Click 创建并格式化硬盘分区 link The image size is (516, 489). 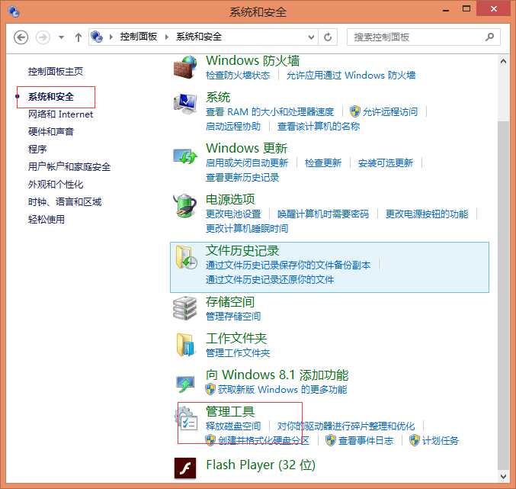(x=264, y=441)
